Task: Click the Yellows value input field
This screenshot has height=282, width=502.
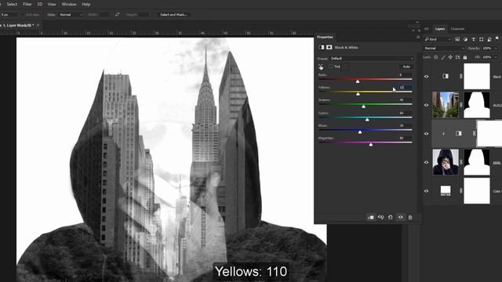Action: [x=405, y=87]
